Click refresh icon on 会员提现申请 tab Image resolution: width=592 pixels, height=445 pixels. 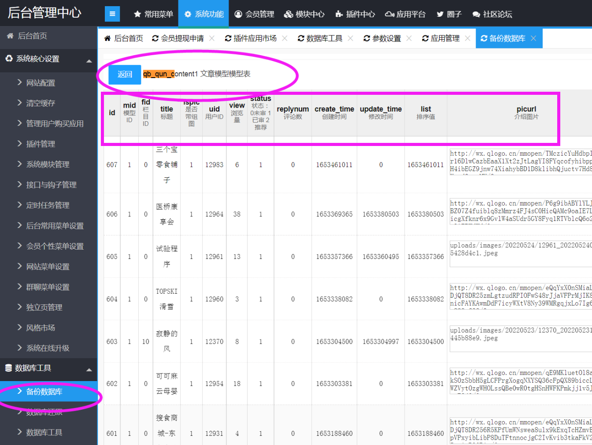[155, 38]
